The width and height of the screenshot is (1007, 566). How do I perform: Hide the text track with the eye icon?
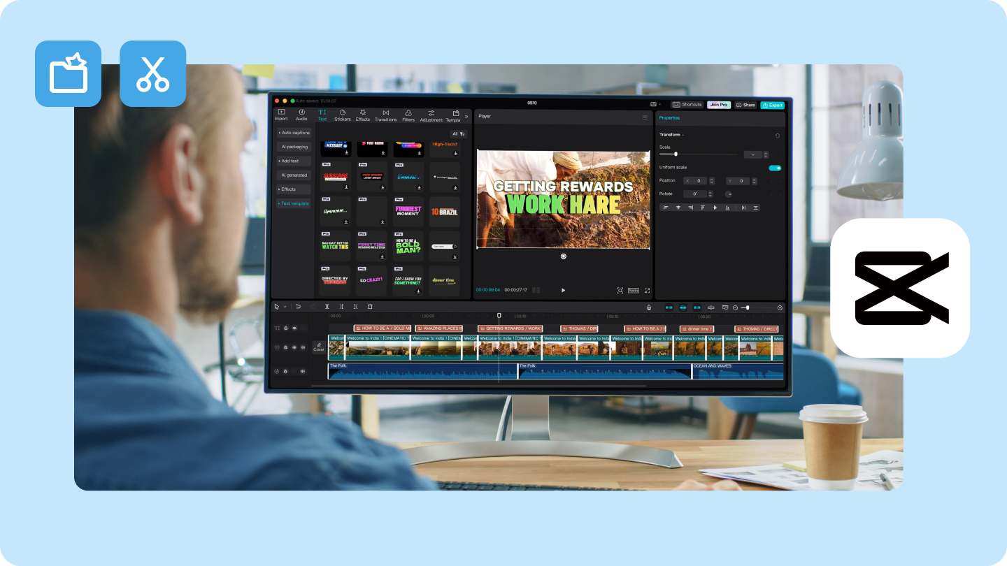coord(294,328)
